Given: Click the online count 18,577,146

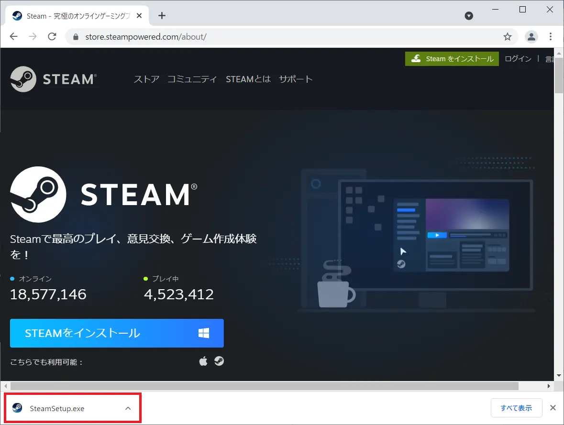Looking at the screenshot, I should (48, 294).
